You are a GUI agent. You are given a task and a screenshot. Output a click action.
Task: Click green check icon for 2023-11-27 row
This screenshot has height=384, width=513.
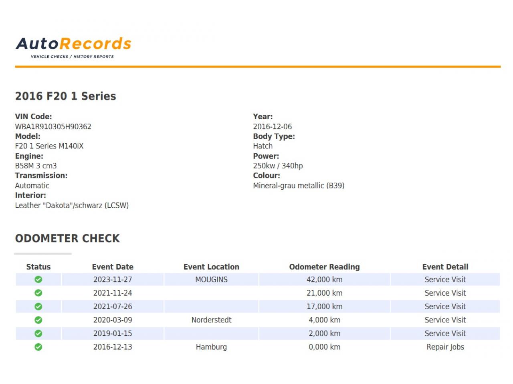[38, 280]
